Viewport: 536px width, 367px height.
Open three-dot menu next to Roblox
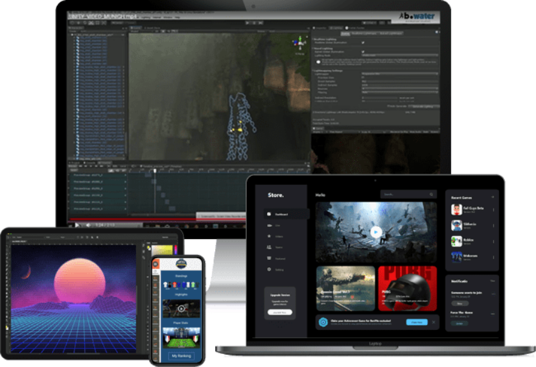tap(493, 241)
